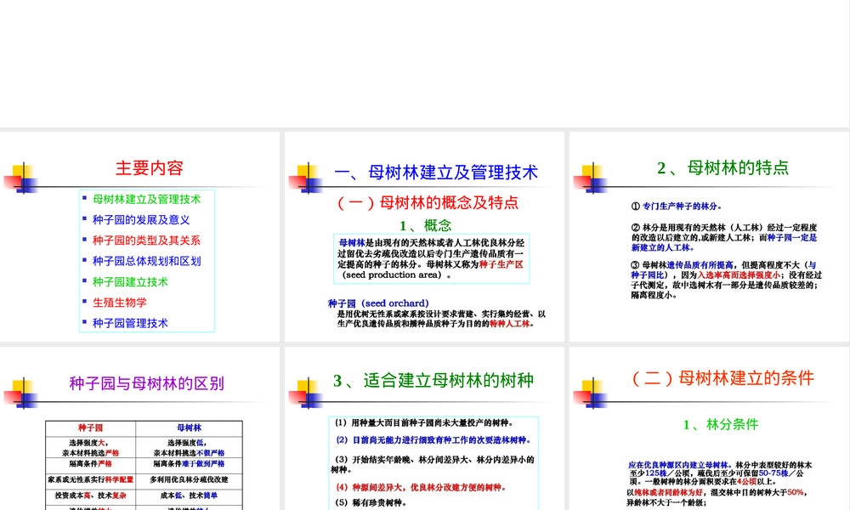This screenshot has width=850, height=510.
Task: Click the bullet 种子园的发展及意义
Action: pos(141,220)
